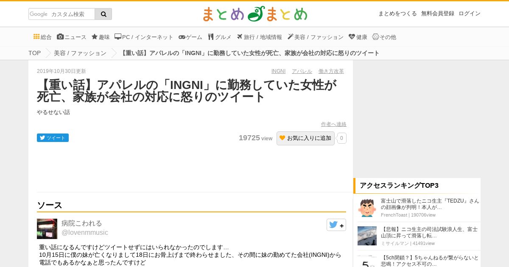Open the 健康 category
Screen dimensions: 509x267
(358, 37)
